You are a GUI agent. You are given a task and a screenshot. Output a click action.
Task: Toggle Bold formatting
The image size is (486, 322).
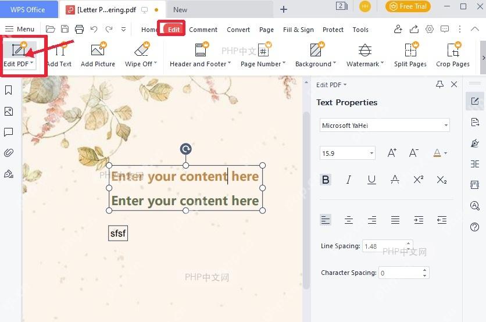click(x=326, y=180)
